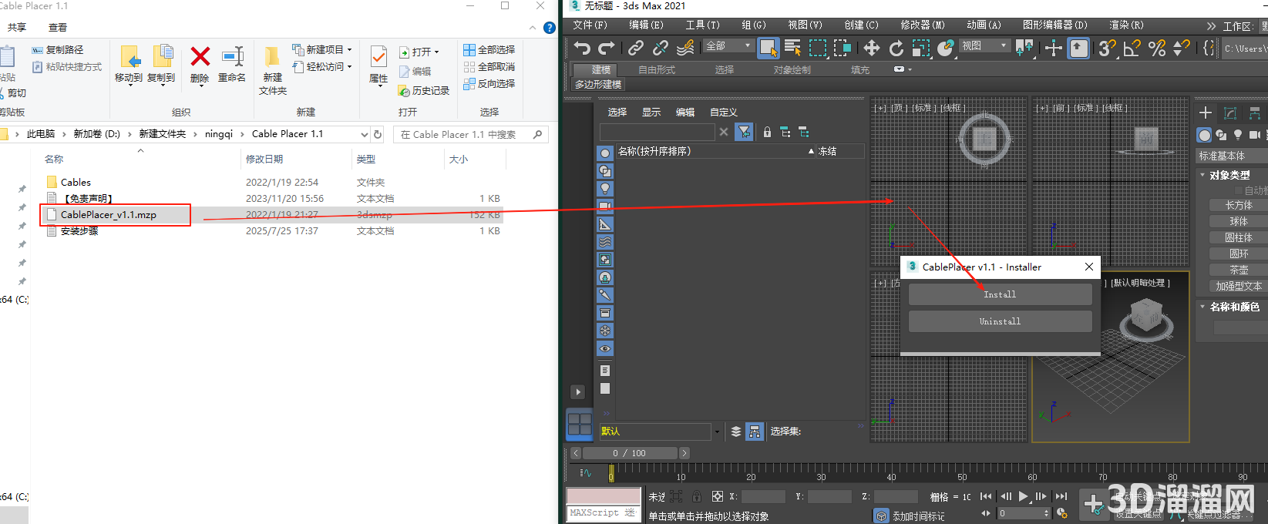Viewport: 1268px width, 524px height.
Task: Toggle geometry display filter in Scene Explorer
Action: click(x=605, y=153)
